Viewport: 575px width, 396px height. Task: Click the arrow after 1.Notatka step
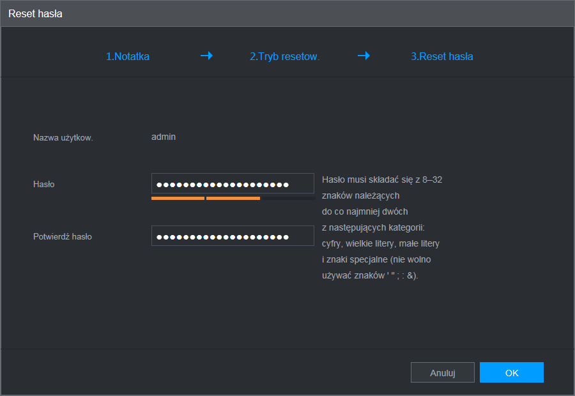206,56
